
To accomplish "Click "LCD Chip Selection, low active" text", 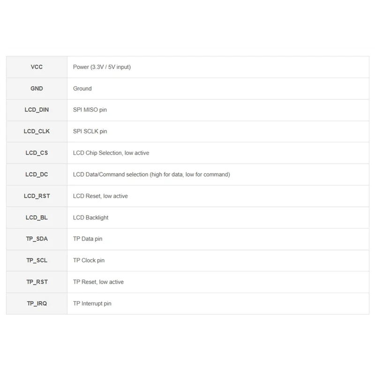I will (x=111, y=153).
